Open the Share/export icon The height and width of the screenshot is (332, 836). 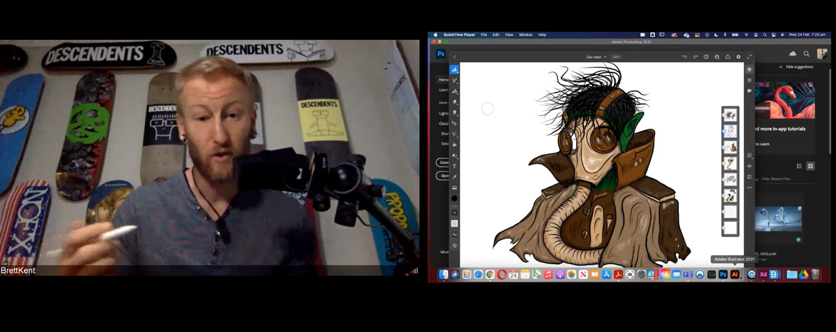coord(728,57)
